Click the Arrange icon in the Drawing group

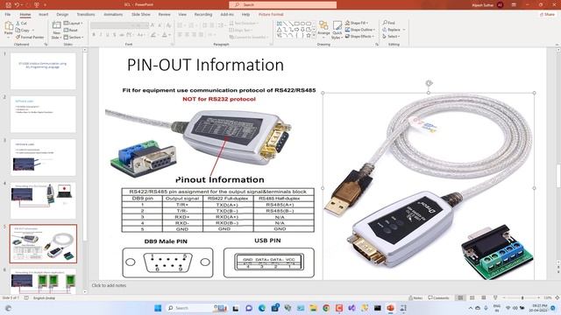tap(323, 25)
